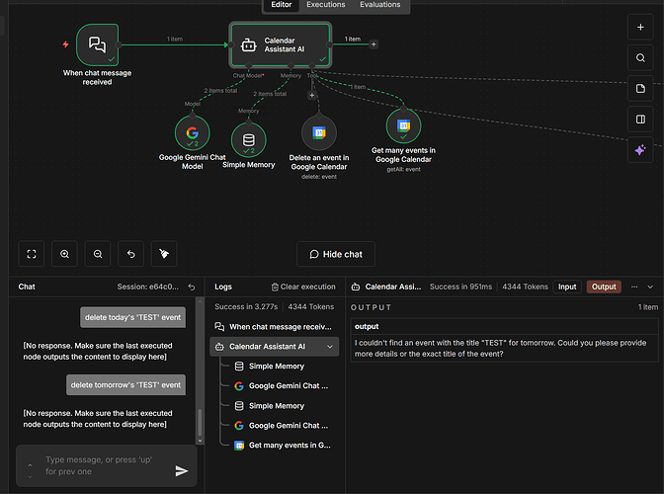Switch the node data view to Output
Viewport: 664px width, 494px height.
603,287
